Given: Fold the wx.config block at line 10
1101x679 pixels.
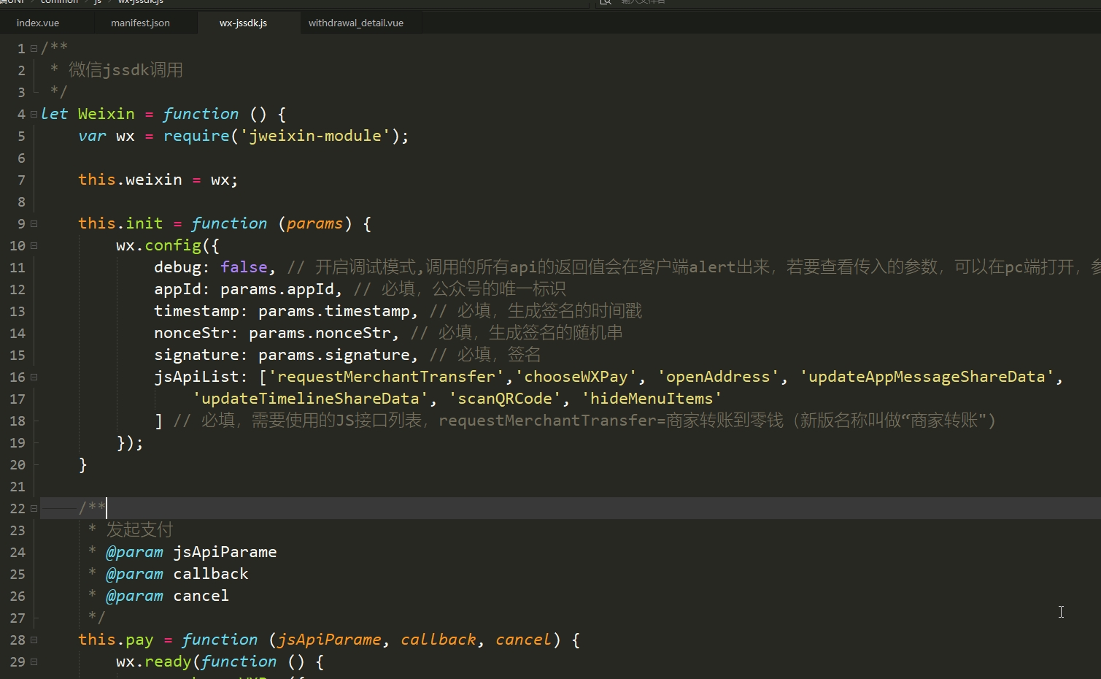Looking at the screenshot, I should click(34, 246).
